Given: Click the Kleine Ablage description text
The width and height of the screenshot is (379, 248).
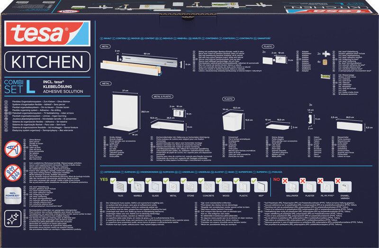Looking at the screenshot, I should pyautogui.click(x=278, y=137).
